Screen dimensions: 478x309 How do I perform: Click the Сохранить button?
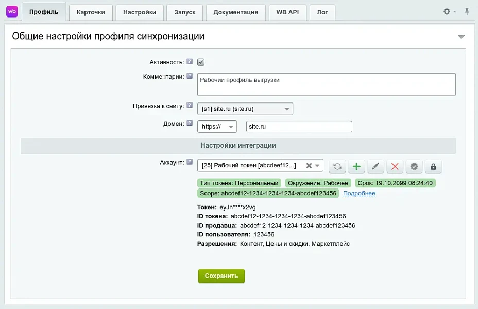click(221, 276)
